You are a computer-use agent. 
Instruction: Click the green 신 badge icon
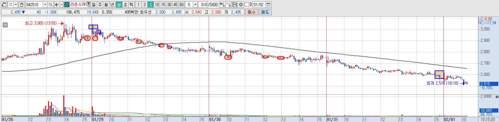click(67, 5)
